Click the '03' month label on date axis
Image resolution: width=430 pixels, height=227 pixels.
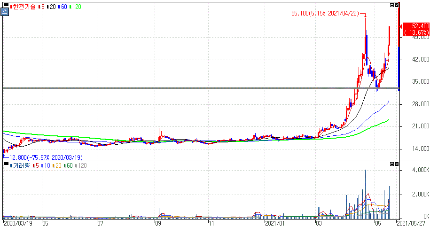[318, 223]
